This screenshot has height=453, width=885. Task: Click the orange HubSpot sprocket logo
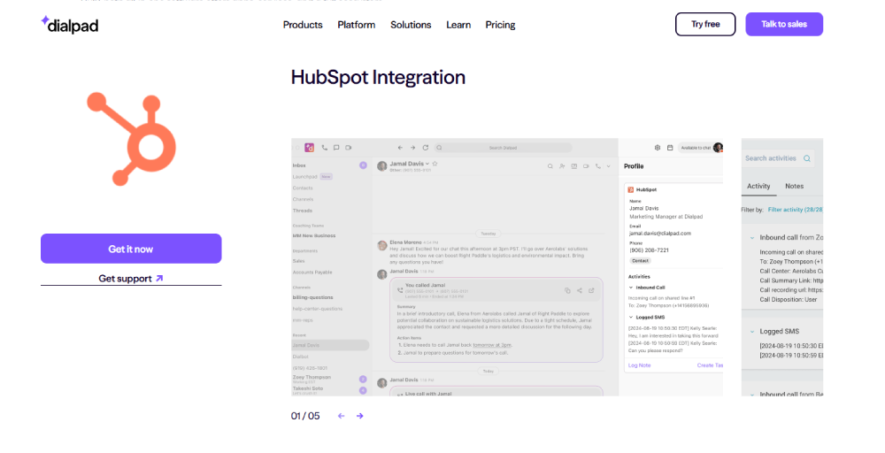click(132, 139)
